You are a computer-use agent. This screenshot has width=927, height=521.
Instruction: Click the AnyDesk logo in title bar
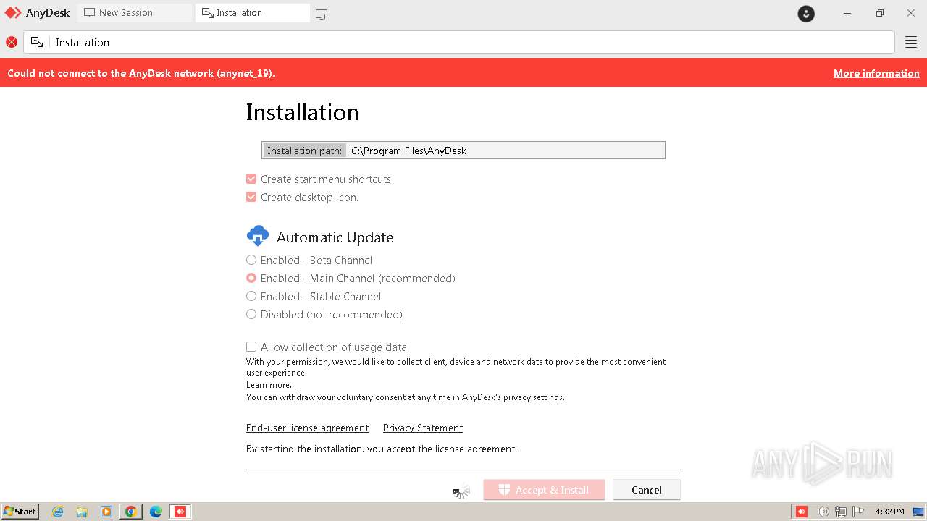[13, 13]
